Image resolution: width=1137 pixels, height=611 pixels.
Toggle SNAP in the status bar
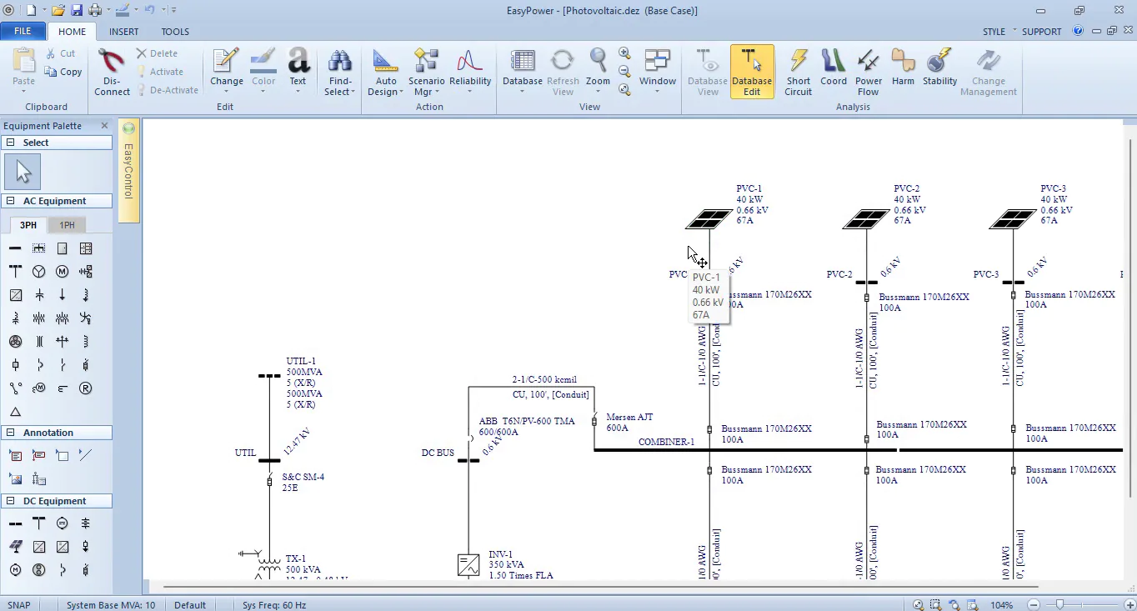(19, 605)
